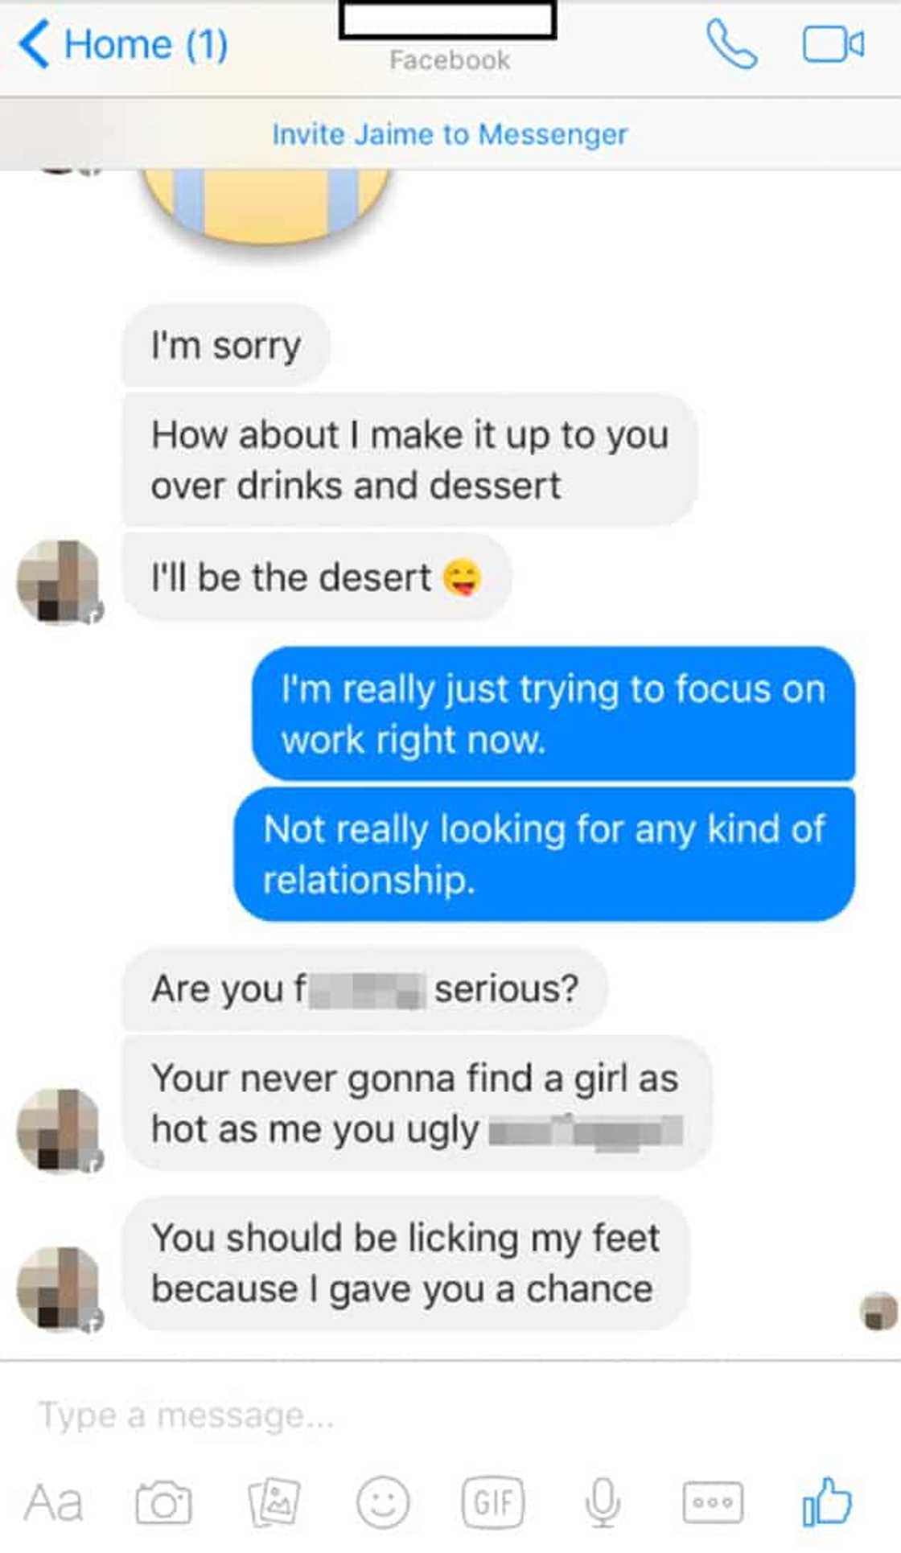
Task: Open contact name header above Facebook
Action: [448, 20]
